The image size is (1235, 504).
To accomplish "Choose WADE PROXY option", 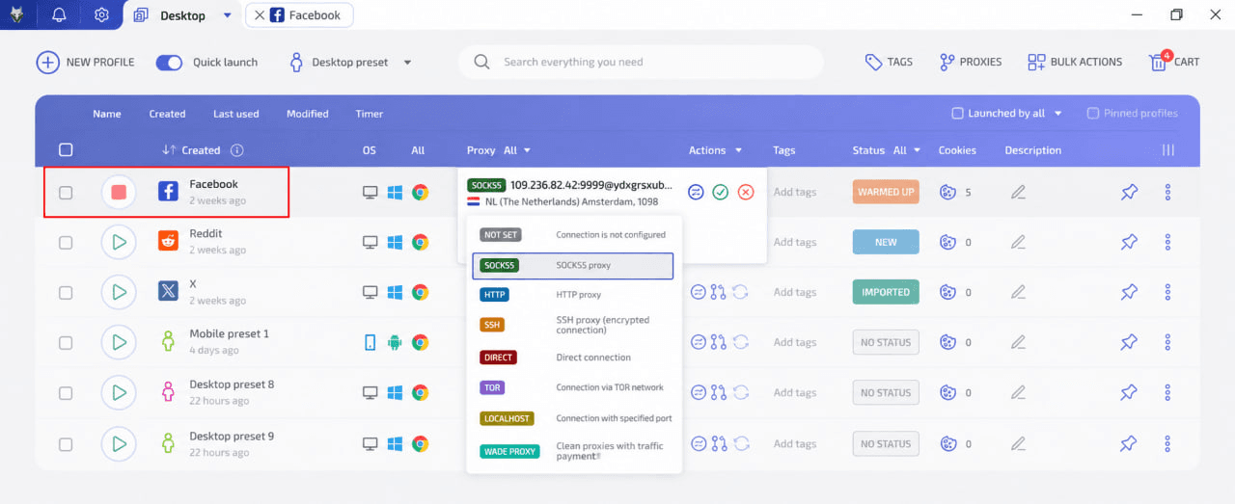I will (573, 450).
